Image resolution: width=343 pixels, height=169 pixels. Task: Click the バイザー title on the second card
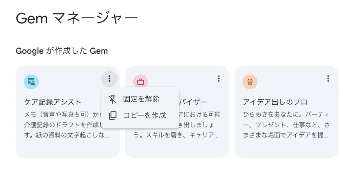[193, 102]
